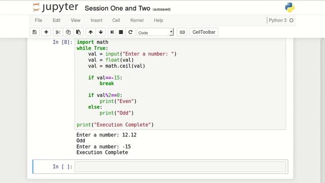Click the CellToolbar button
The width and height of the screenshot is (325, 183).
click(x=204, y=32)
